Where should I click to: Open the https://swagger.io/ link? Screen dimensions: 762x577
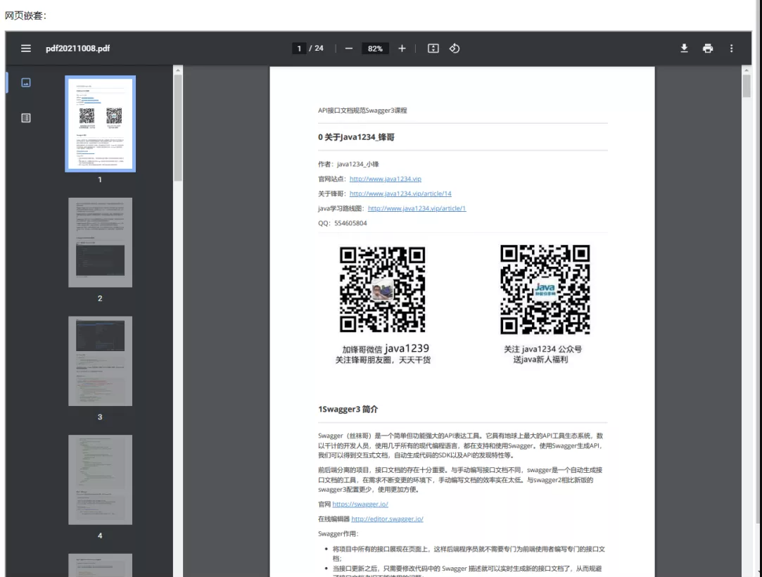point(360,504)
